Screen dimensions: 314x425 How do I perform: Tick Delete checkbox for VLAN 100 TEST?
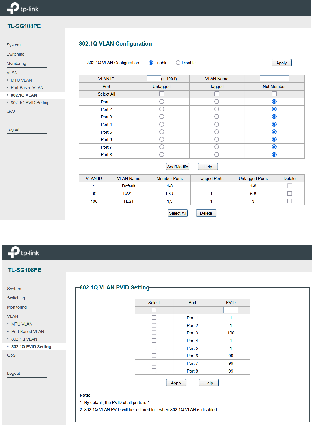[290, 201]
